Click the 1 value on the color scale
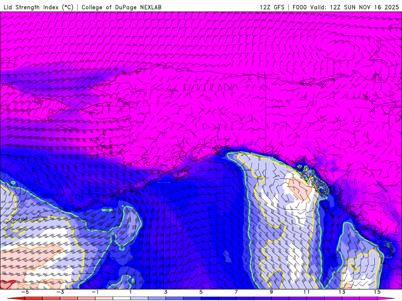Viewport: 402px width, 301px height. coord(130,292)
